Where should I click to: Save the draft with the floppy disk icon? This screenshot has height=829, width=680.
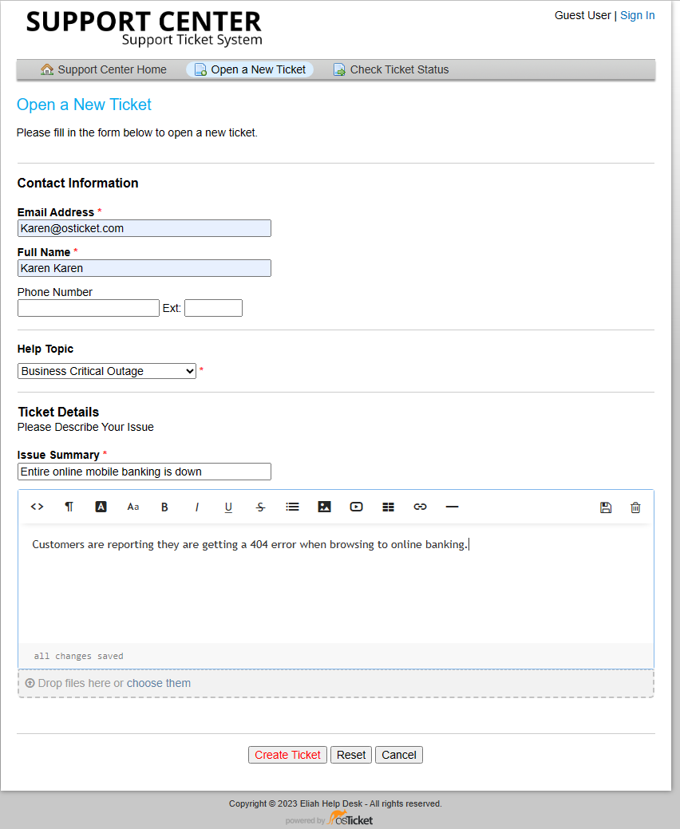coord(606,507)
